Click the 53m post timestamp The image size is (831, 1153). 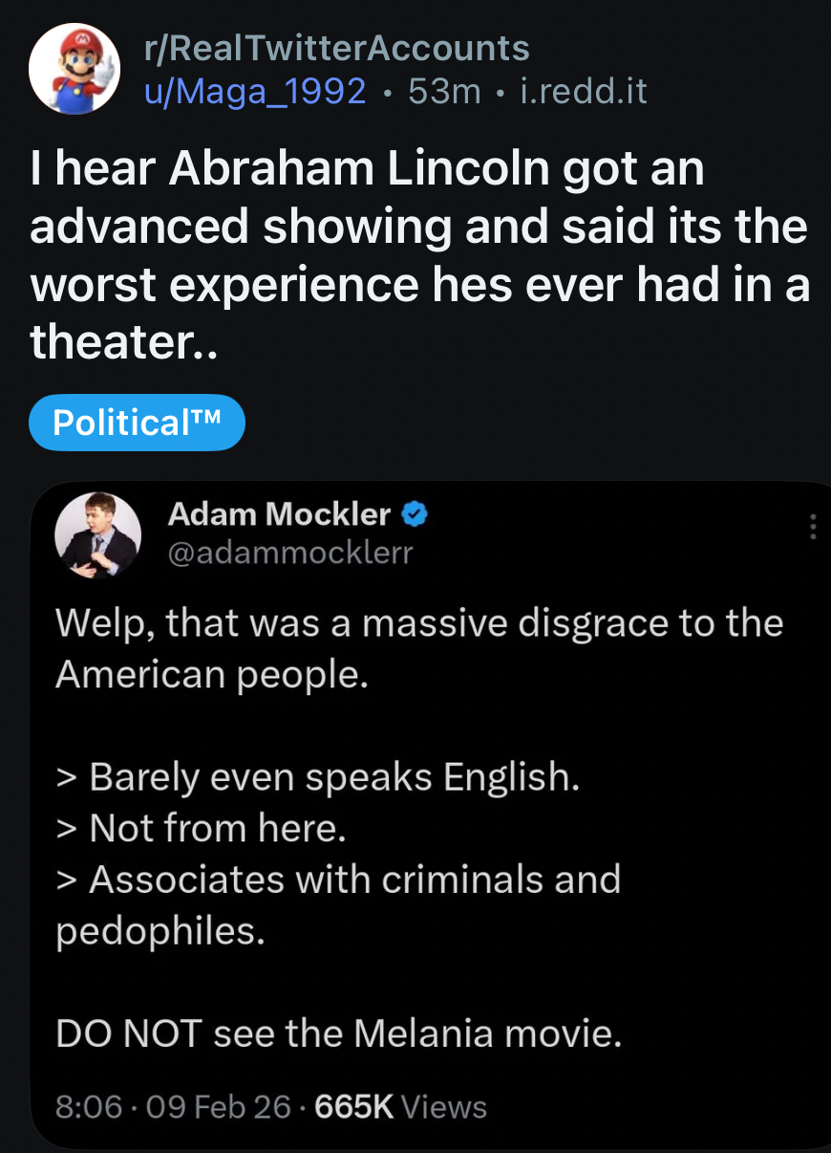tap(443, 92)
